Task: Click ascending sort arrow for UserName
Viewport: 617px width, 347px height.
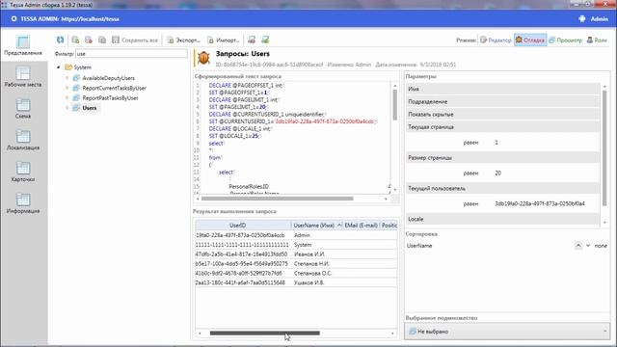Action: (x=578, y=245)
